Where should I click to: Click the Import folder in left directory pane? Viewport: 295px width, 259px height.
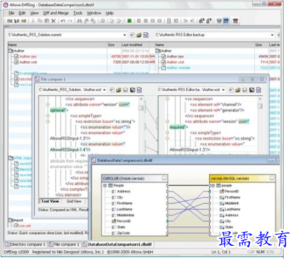tap(18, 220)
